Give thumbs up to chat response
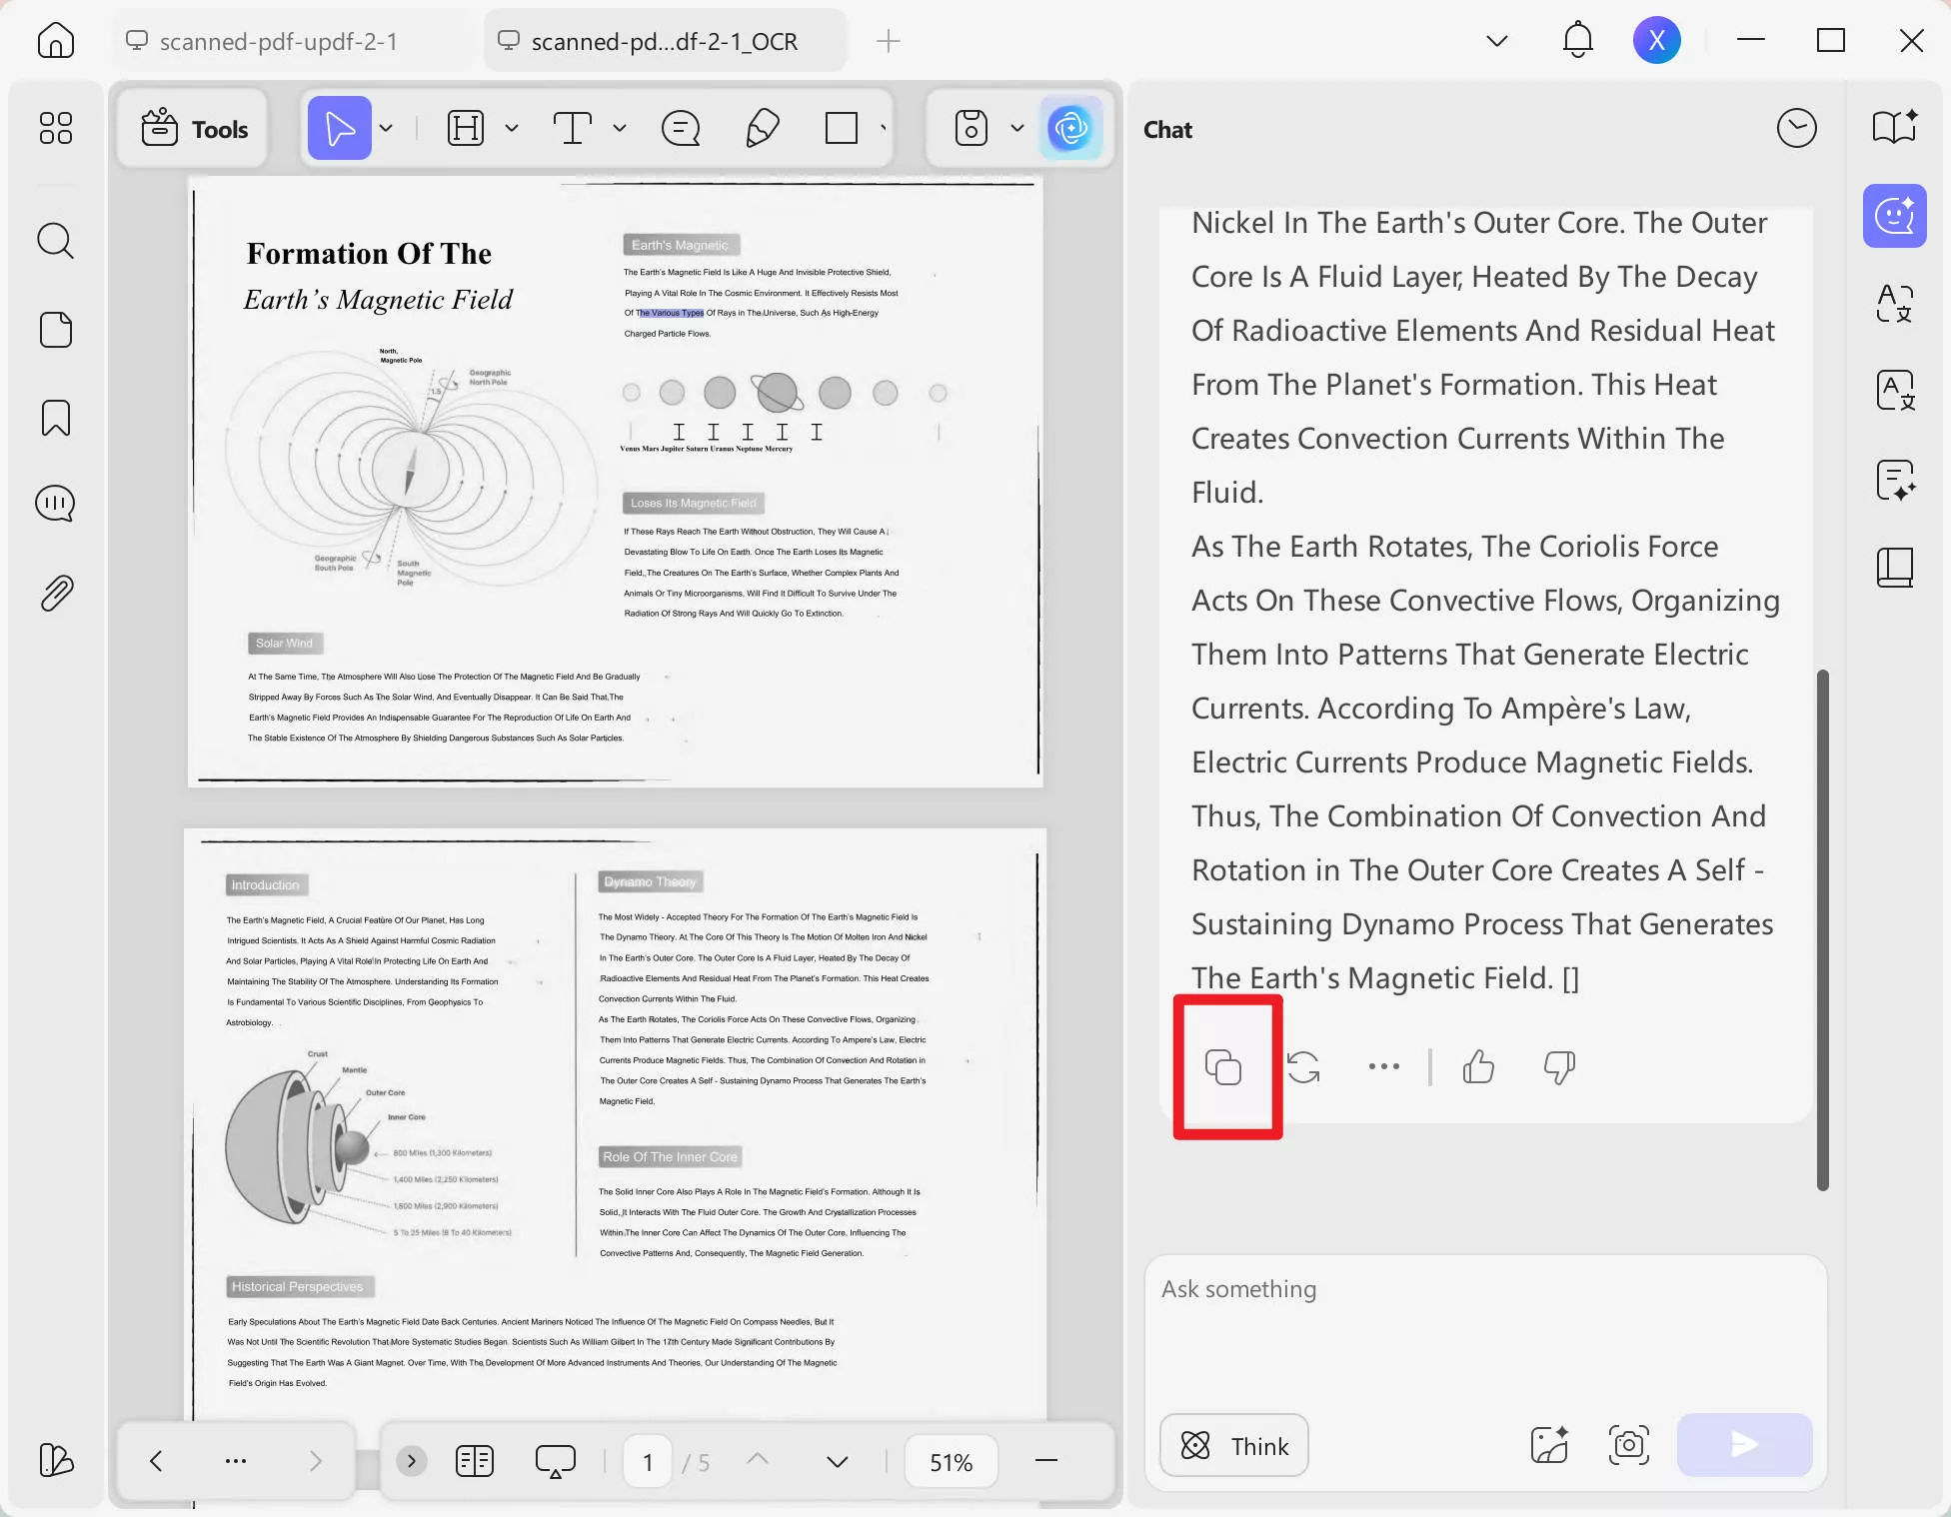1951x1517 pixels. coord(1478,1067)
